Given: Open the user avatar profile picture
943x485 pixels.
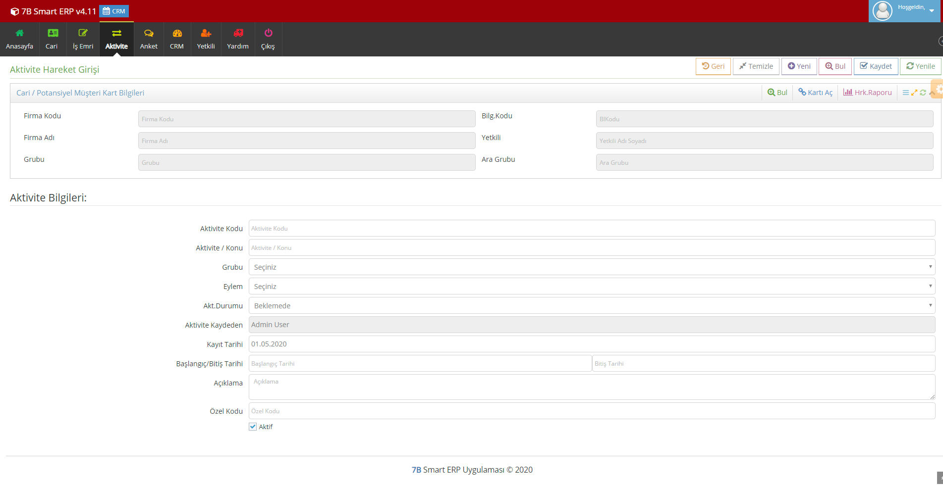Looking at the screenshot, I should [882, 10].
